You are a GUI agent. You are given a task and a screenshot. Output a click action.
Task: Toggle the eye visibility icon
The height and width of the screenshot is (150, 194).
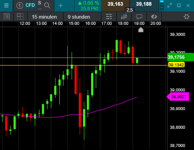154,17
